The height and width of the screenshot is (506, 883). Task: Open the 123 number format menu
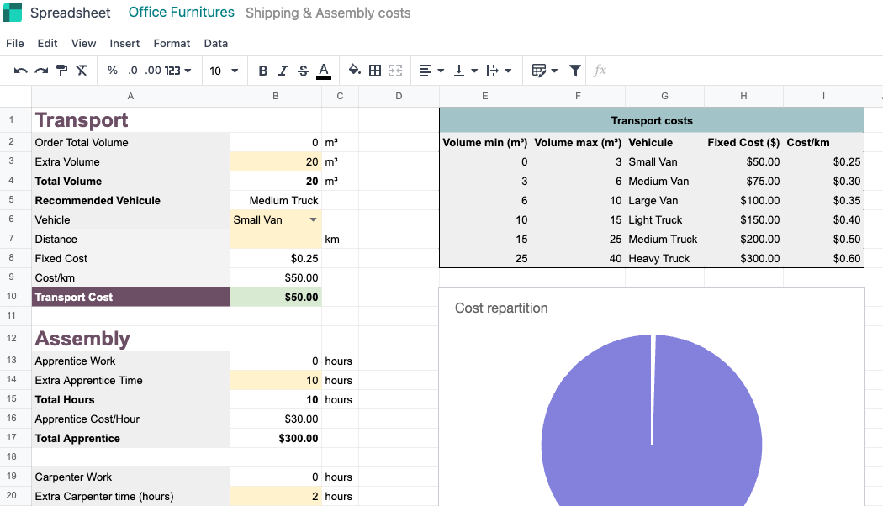pyautogui.click(x=178, y=71)
